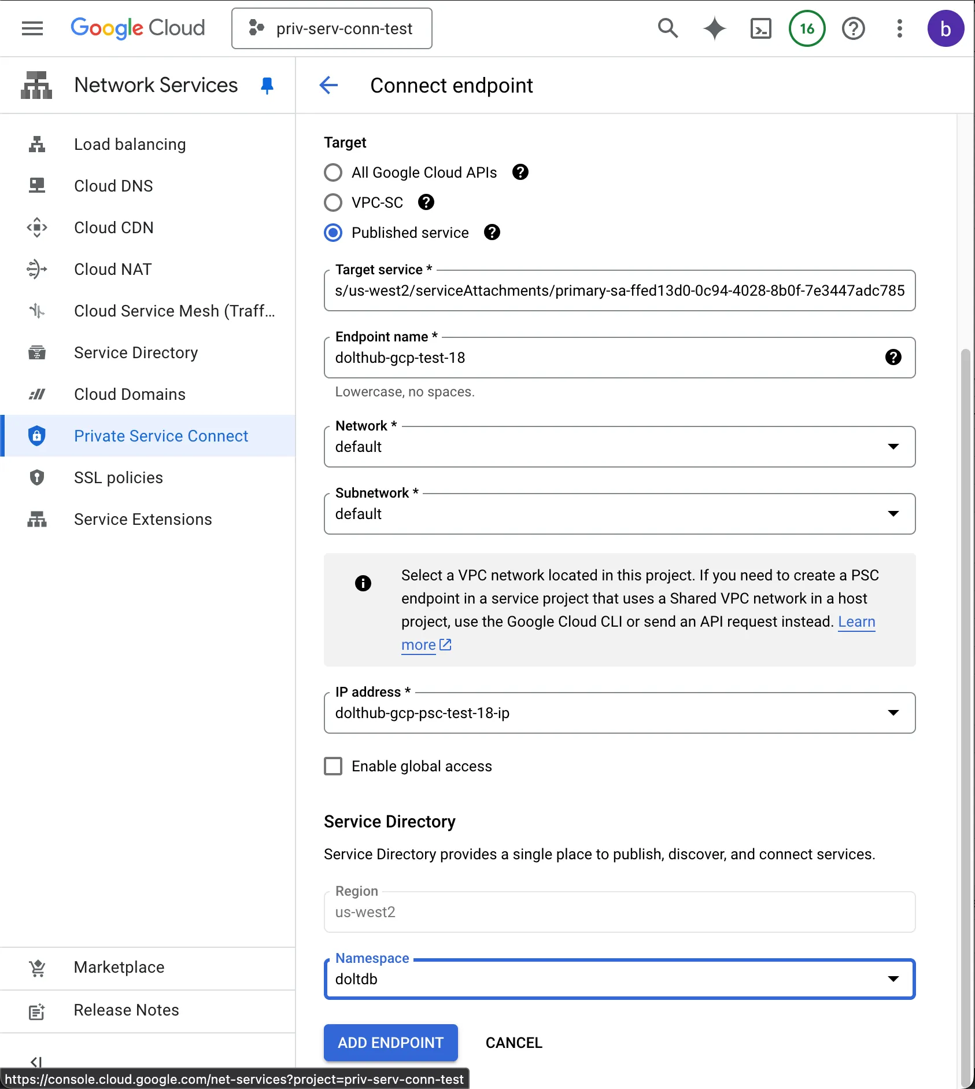Viewport: 975px width, 1089px height.
Task: Select Load balancing in the sidebar
Action: (129, 144)
